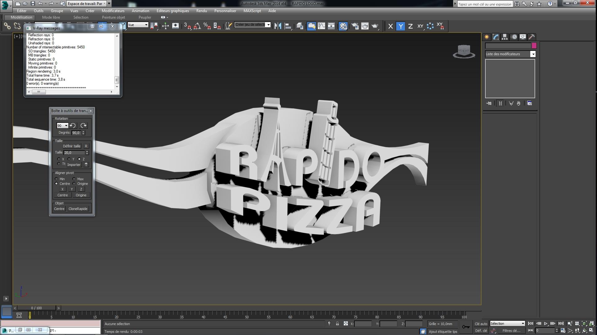
Task: Click the CloneRapide button
Action: (x=78, y=209)
